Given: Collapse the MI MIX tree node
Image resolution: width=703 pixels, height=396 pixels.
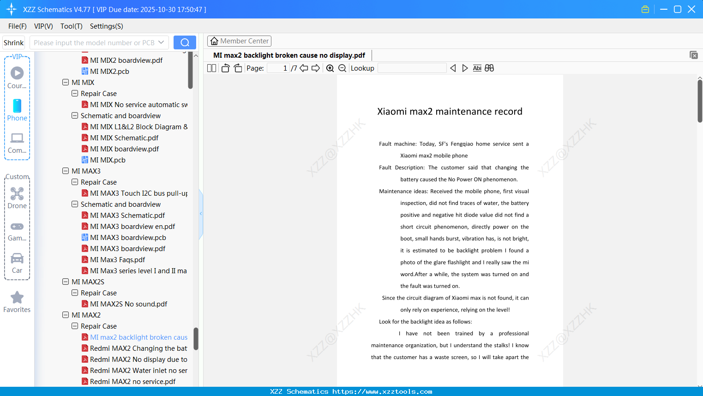Looking at the screenshot, I should (66, 83).
